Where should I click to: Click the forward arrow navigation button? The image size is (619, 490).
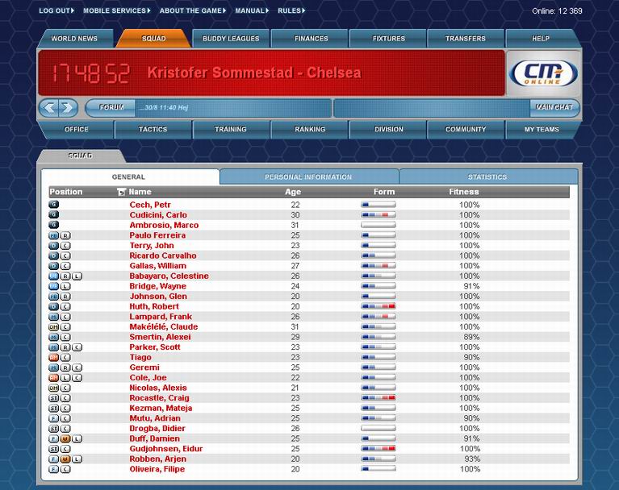tap(68, 108)
